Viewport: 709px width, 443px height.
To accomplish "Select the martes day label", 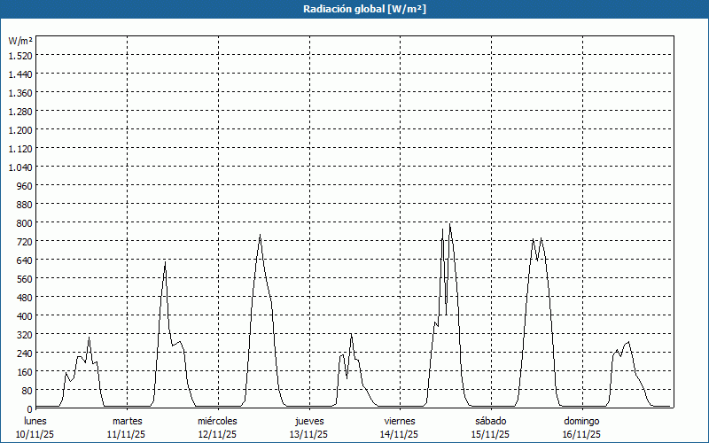I will point(127,421).
